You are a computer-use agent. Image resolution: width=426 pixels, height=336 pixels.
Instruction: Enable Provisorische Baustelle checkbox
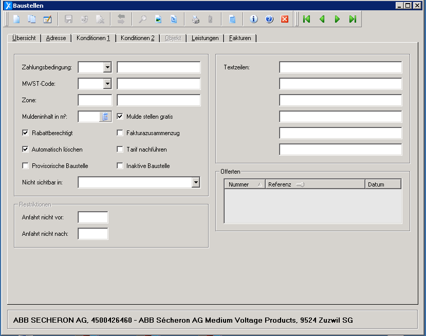25,166
